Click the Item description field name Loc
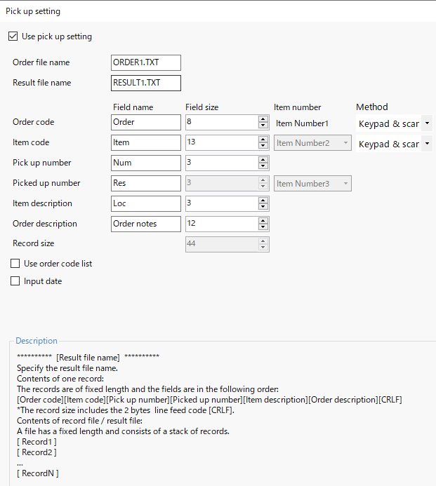 click(146, 203)
